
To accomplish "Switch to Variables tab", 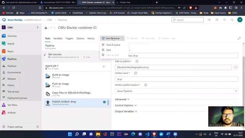I will coord(58,38).
